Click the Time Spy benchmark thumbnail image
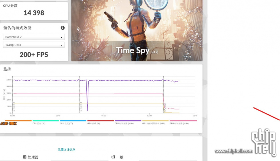The width and height of the screenshot is (280, 161). [x=137, y=30]
